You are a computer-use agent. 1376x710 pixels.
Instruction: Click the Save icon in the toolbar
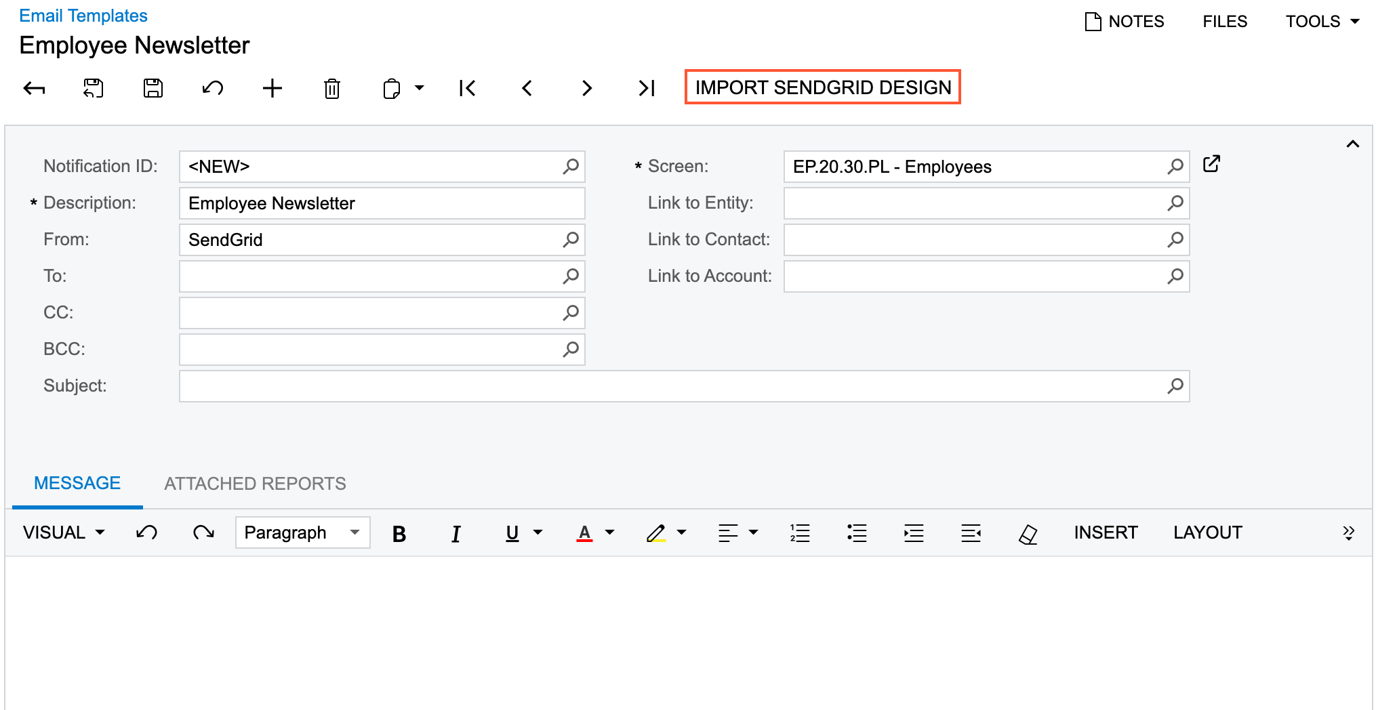pyautogui.click(x=153, y=88)
